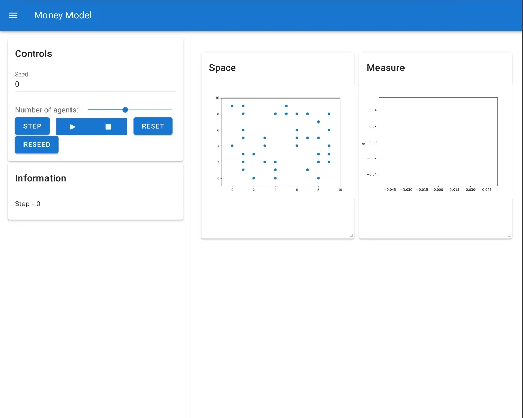
Task: Click the Number of agents slider handle
Action: 125,110
